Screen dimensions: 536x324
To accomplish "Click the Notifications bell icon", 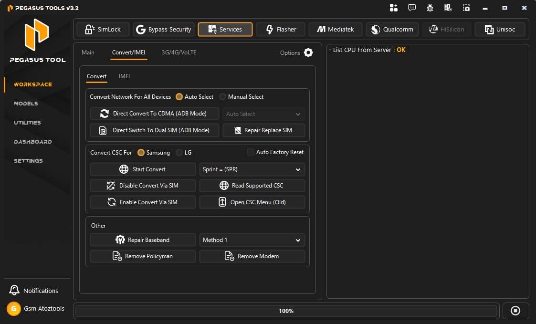I will click(x=14, y=290).
